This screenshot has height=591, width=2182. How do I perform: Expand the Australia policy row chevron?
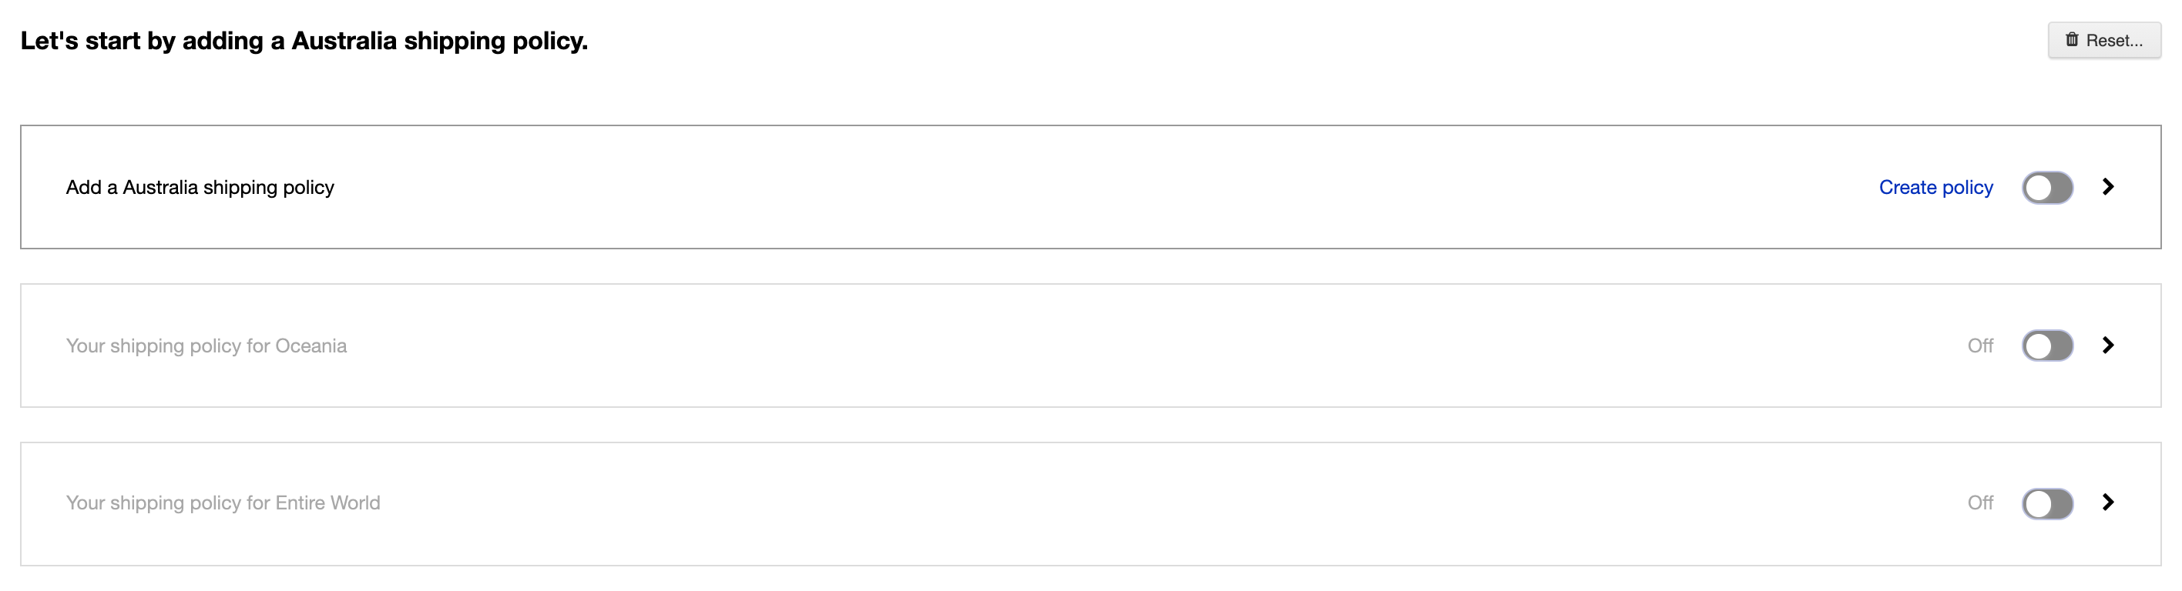(2108, 187)
